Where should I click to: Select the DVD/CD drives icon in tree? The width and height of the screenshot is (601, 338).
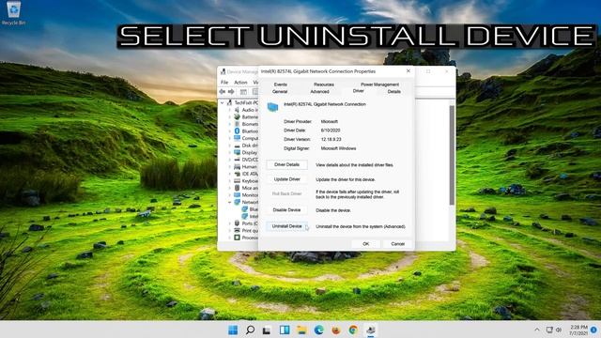click(238, 160)
